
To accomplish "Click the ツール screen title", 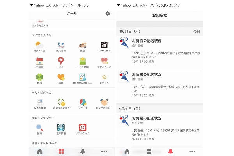I will pyautogui.click(x=72, y=13).
